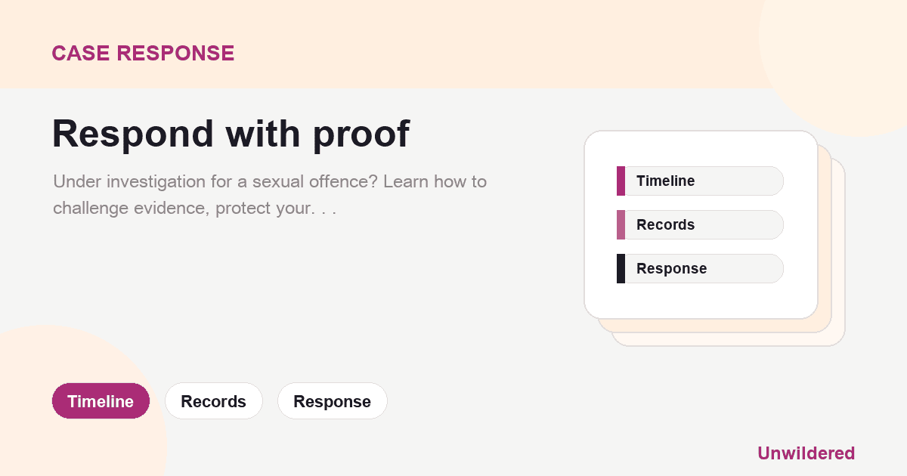Switch to the Records pill tab
The height and width of the screenshot is (476, 907).
[x=214, y=401]
